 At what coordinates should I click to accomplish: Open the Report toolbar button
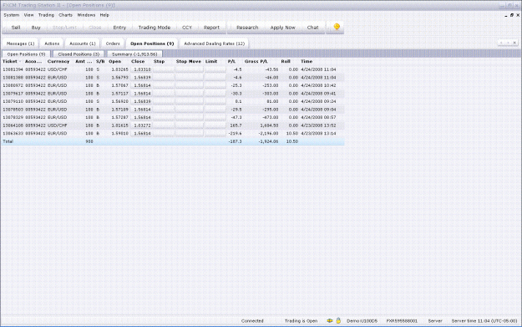coord(211,28)
